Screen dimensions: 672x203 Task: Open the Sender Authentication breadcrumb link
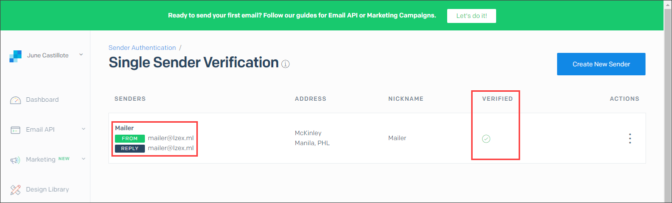click(x=142, y=48)
